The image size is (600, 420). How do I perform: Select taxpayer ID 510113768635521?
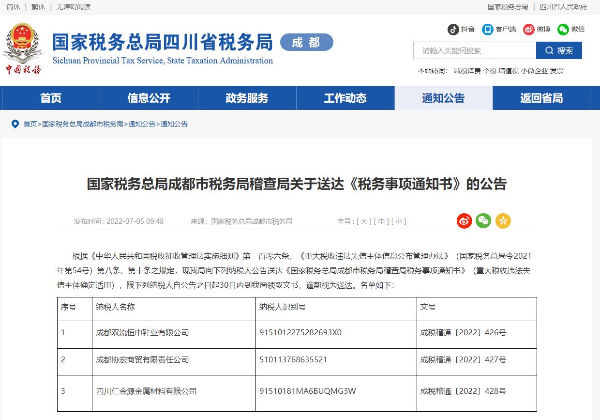click(293, 360)
